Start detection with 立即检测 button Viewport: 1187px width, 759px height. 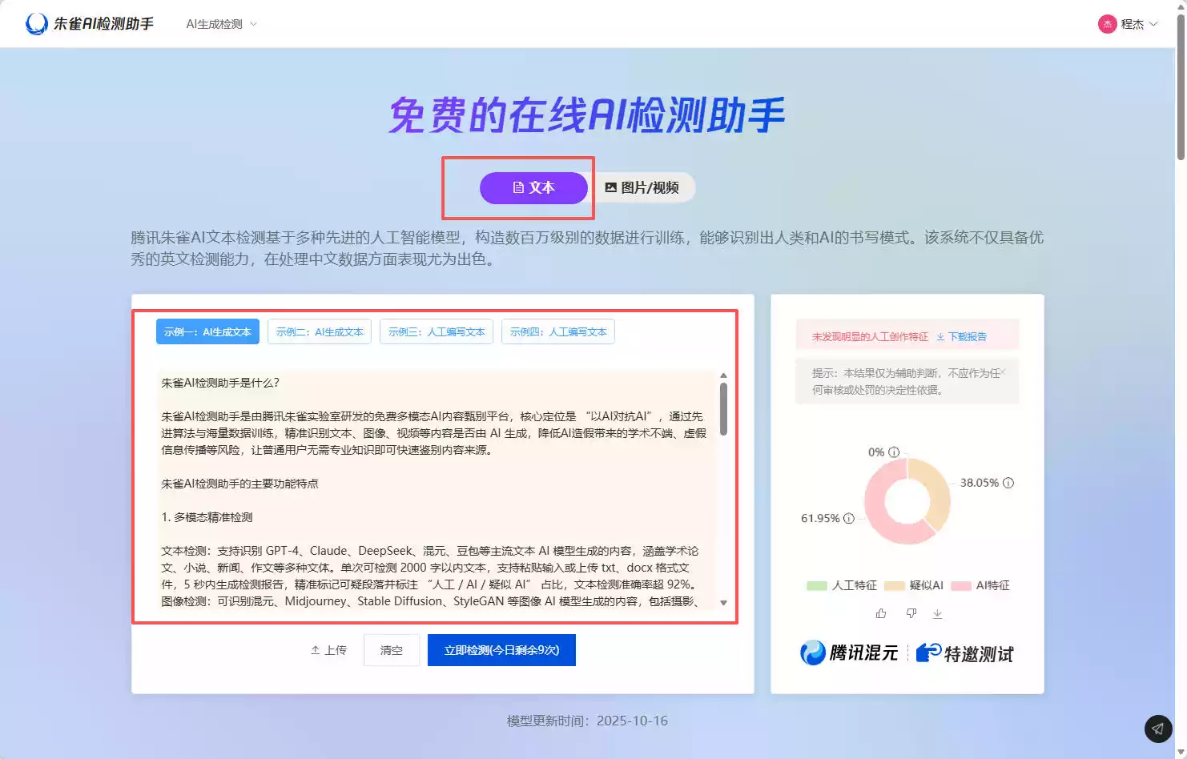(501, 650)
